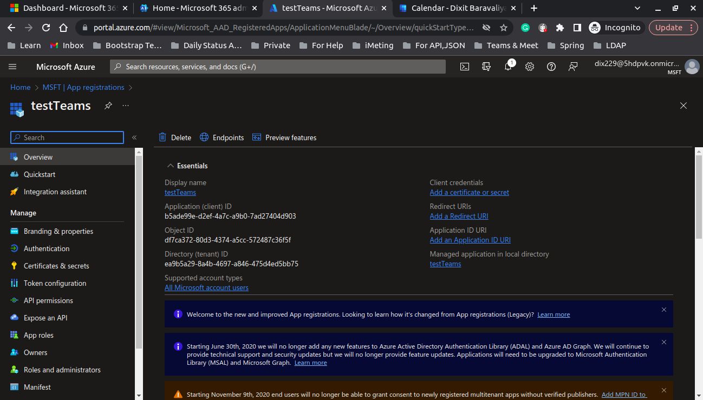Open All Microsoft account users link

coord(206,287)
